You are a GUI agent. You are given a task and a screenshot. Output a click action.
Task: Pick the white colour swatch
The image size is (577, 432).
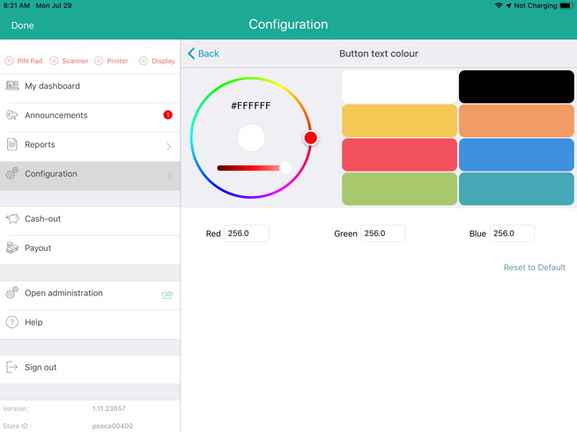click(x=399, y=87)
